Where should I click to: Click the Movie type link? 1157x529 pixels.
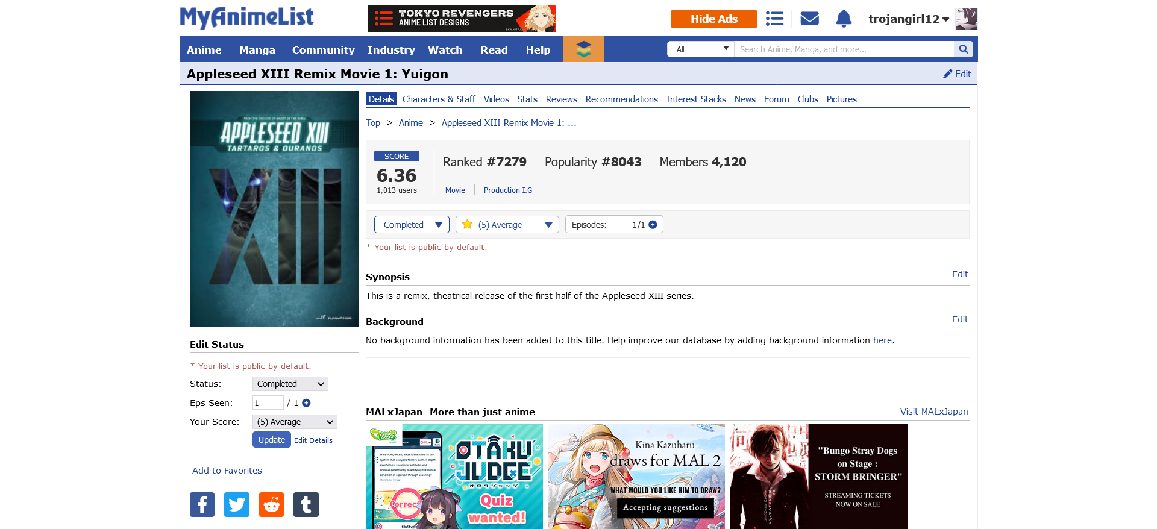coord(455,190)
